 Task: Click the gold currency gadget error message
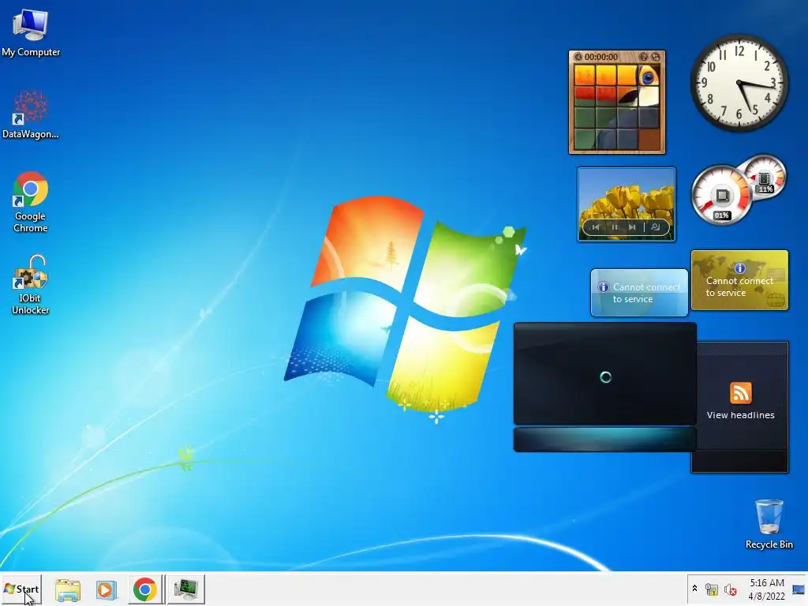(739, 286)
